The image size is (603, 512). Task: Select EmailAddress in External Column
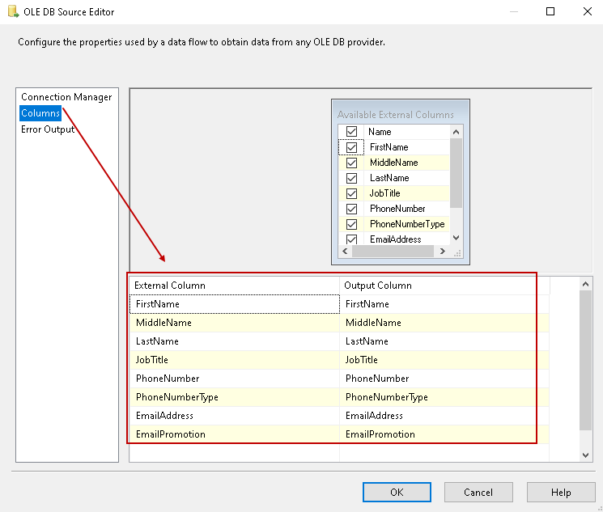(x=235, y=416)
